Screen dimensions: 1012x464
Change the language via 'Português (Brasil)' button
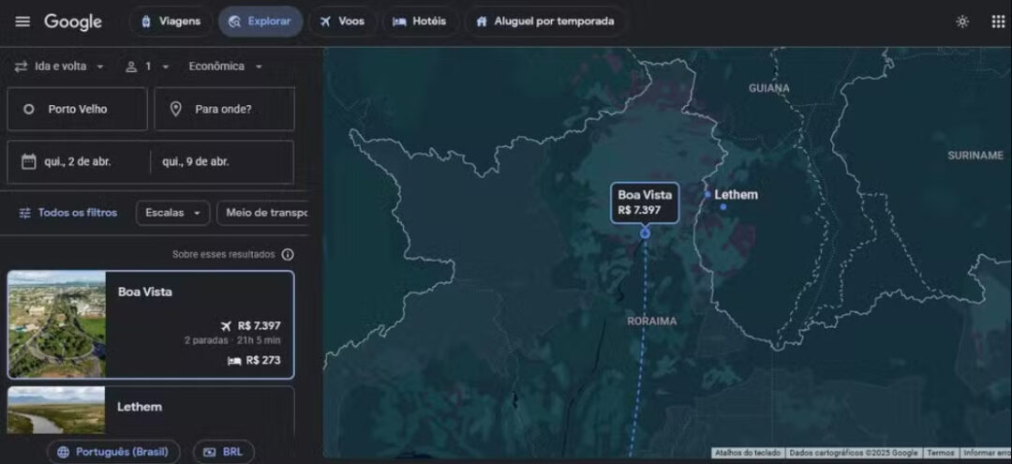pyautogui.click(x=113, y=452)
